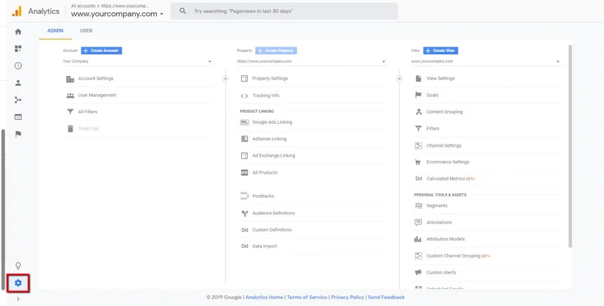Click the Create Account button

pyautogui.click(x=101, y=51)
